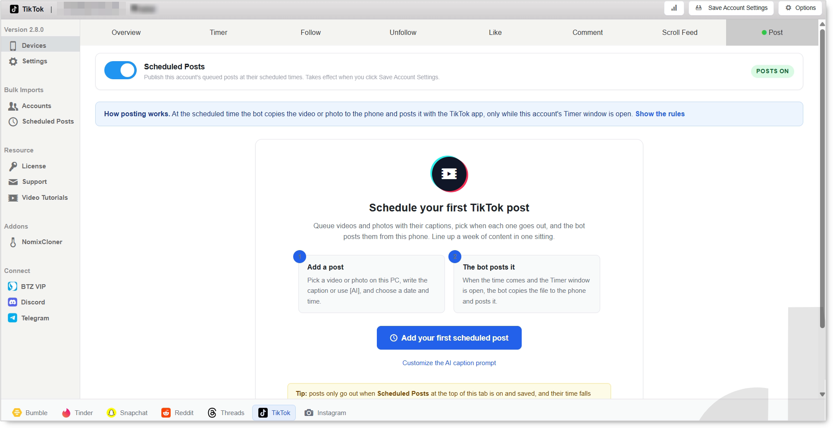833x428 pixels.
Task: Click the Devices phone icon
Action: (x=13, y=46)
